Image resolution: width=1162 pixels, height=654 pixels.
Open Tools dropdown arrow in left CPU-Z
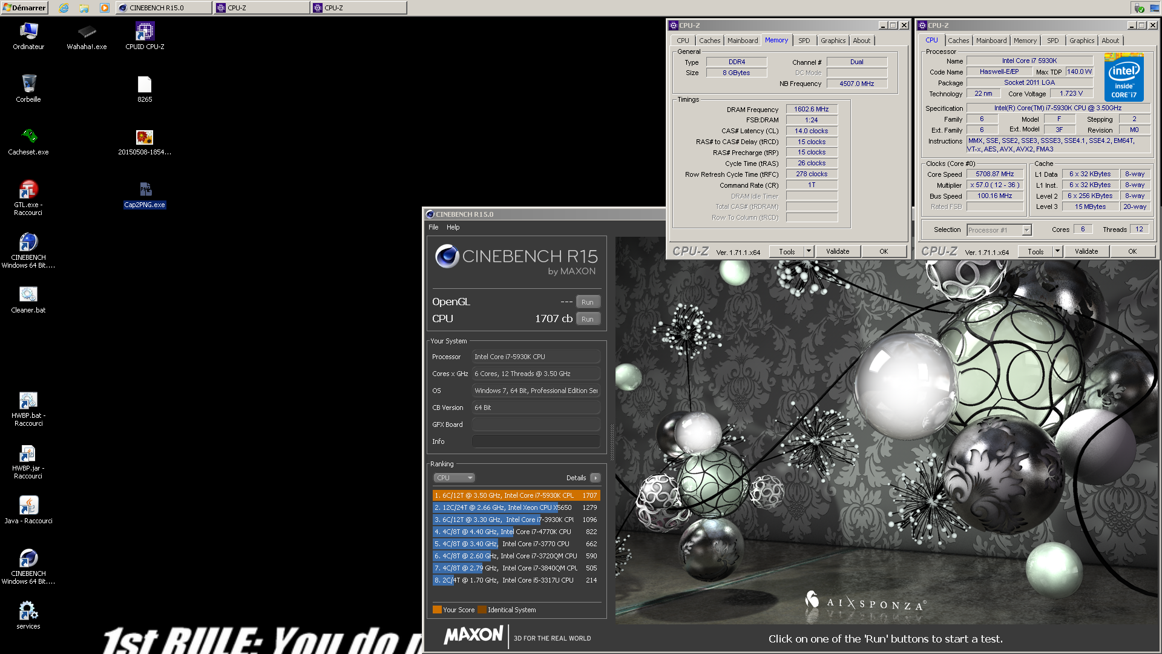point(809,251)
